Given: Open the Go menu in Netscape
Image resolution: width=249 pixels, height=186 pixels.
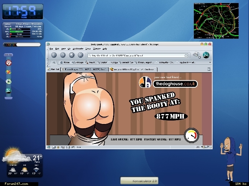Looking at the screenshot, I should (x=69, y=49).
